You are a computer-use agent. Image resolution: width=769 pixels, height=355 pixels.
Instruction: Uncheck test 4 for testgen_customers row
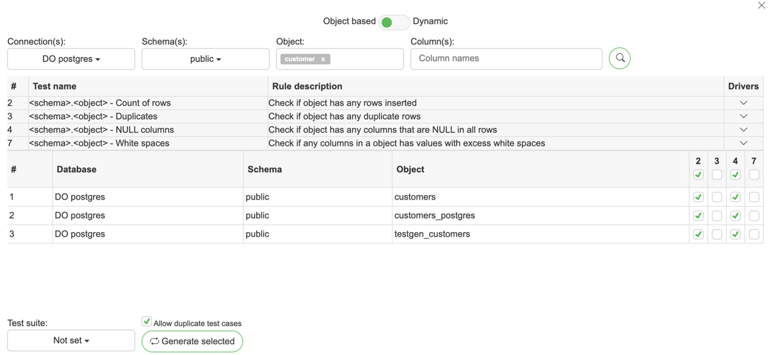click(735, 234)
